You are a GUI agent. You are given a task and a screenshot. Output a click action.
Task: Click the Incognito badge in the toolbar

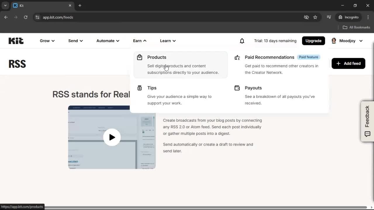tap(348, 17)
